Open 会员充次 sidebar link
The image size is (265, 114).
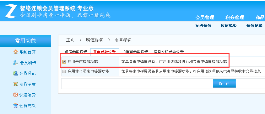[27, 106]
